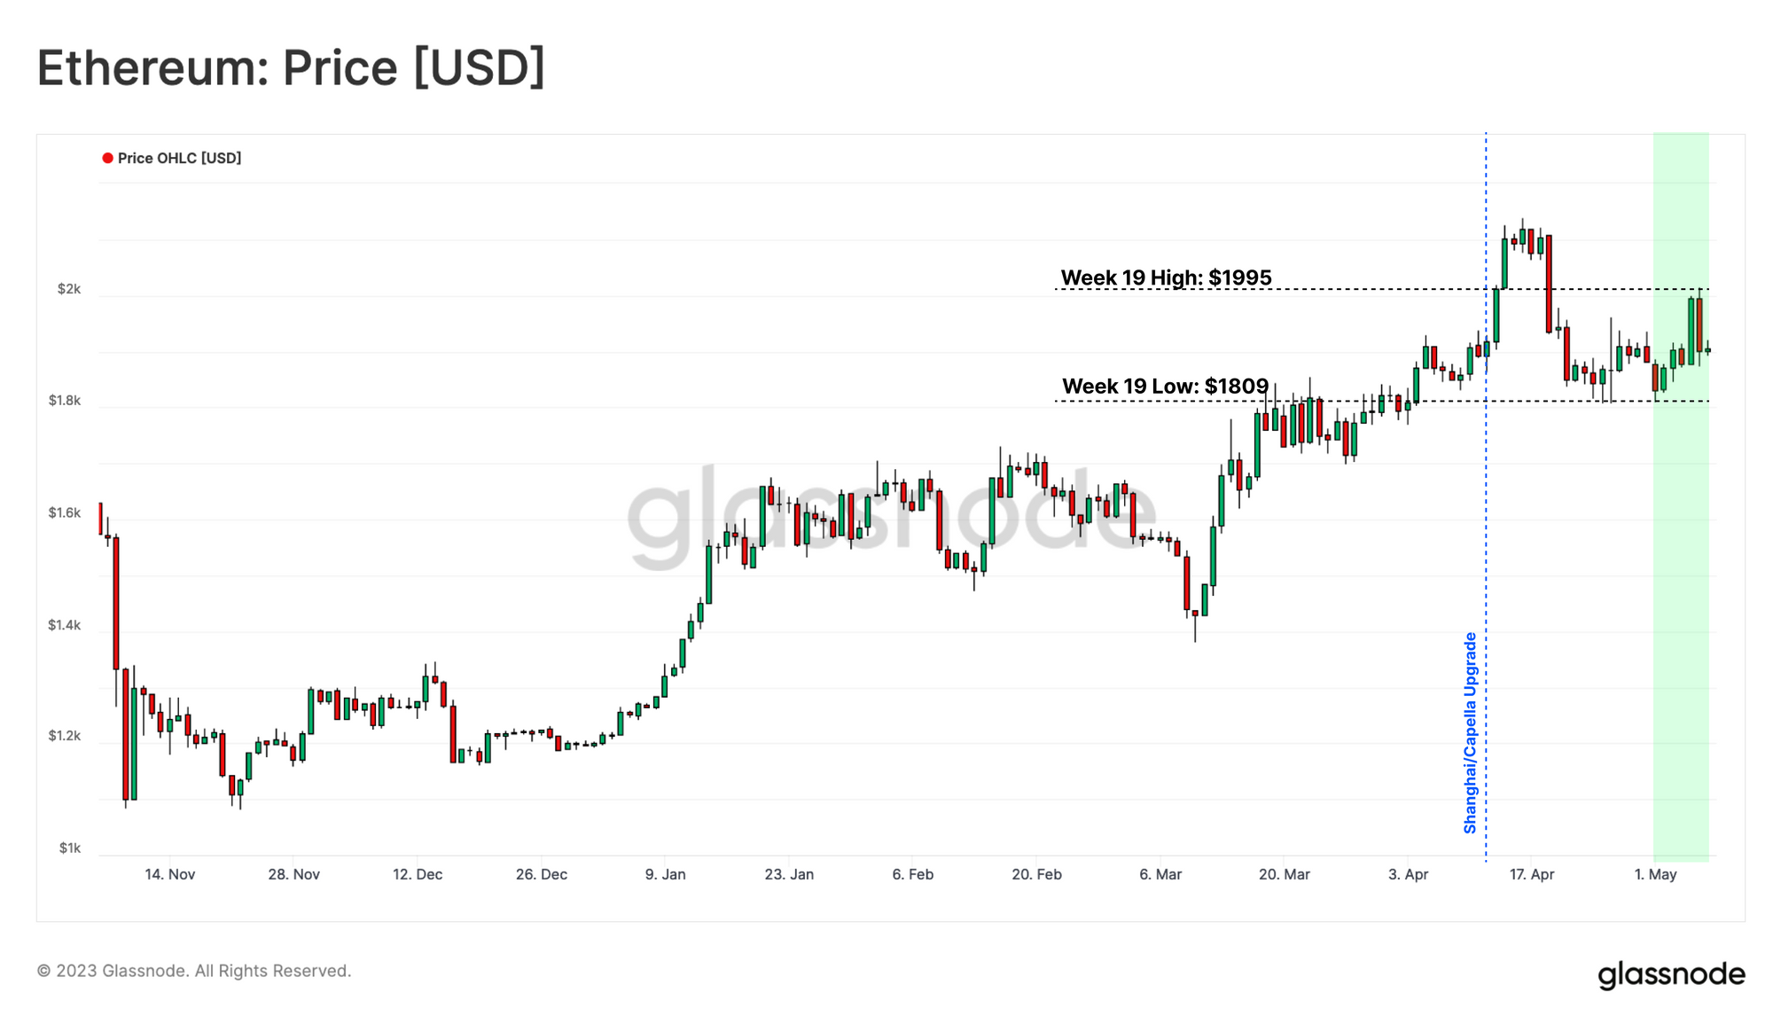This screenshot has height=1024, width=1773.
Task: Click the Week 19 High: $1995 annotation
Action: coord(1166,277)
